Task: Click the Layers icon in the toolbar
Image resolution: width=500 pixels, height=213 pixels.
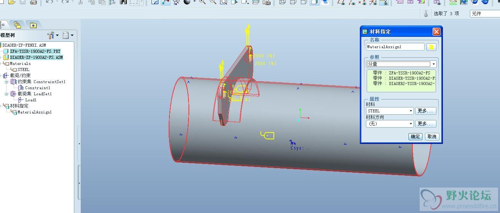Action: click(x=255, y=2)
